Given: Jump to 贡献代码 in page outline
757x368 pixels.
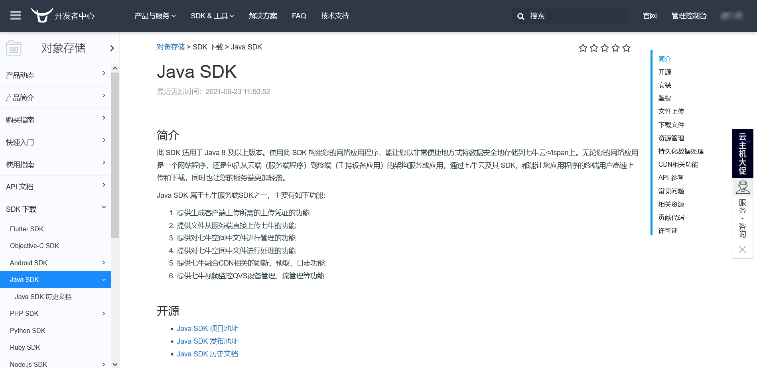Looking at the screenshot, I should point(671,217).
